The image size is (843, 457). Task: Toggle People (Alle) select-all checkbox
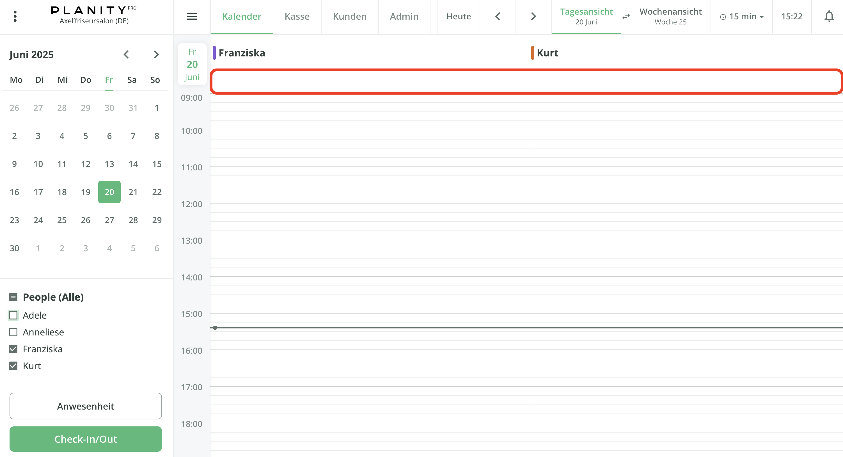click(13, 297)
